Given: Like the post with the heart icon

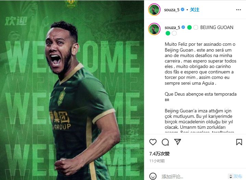Looking at the screenshot, I should [153, 142].
